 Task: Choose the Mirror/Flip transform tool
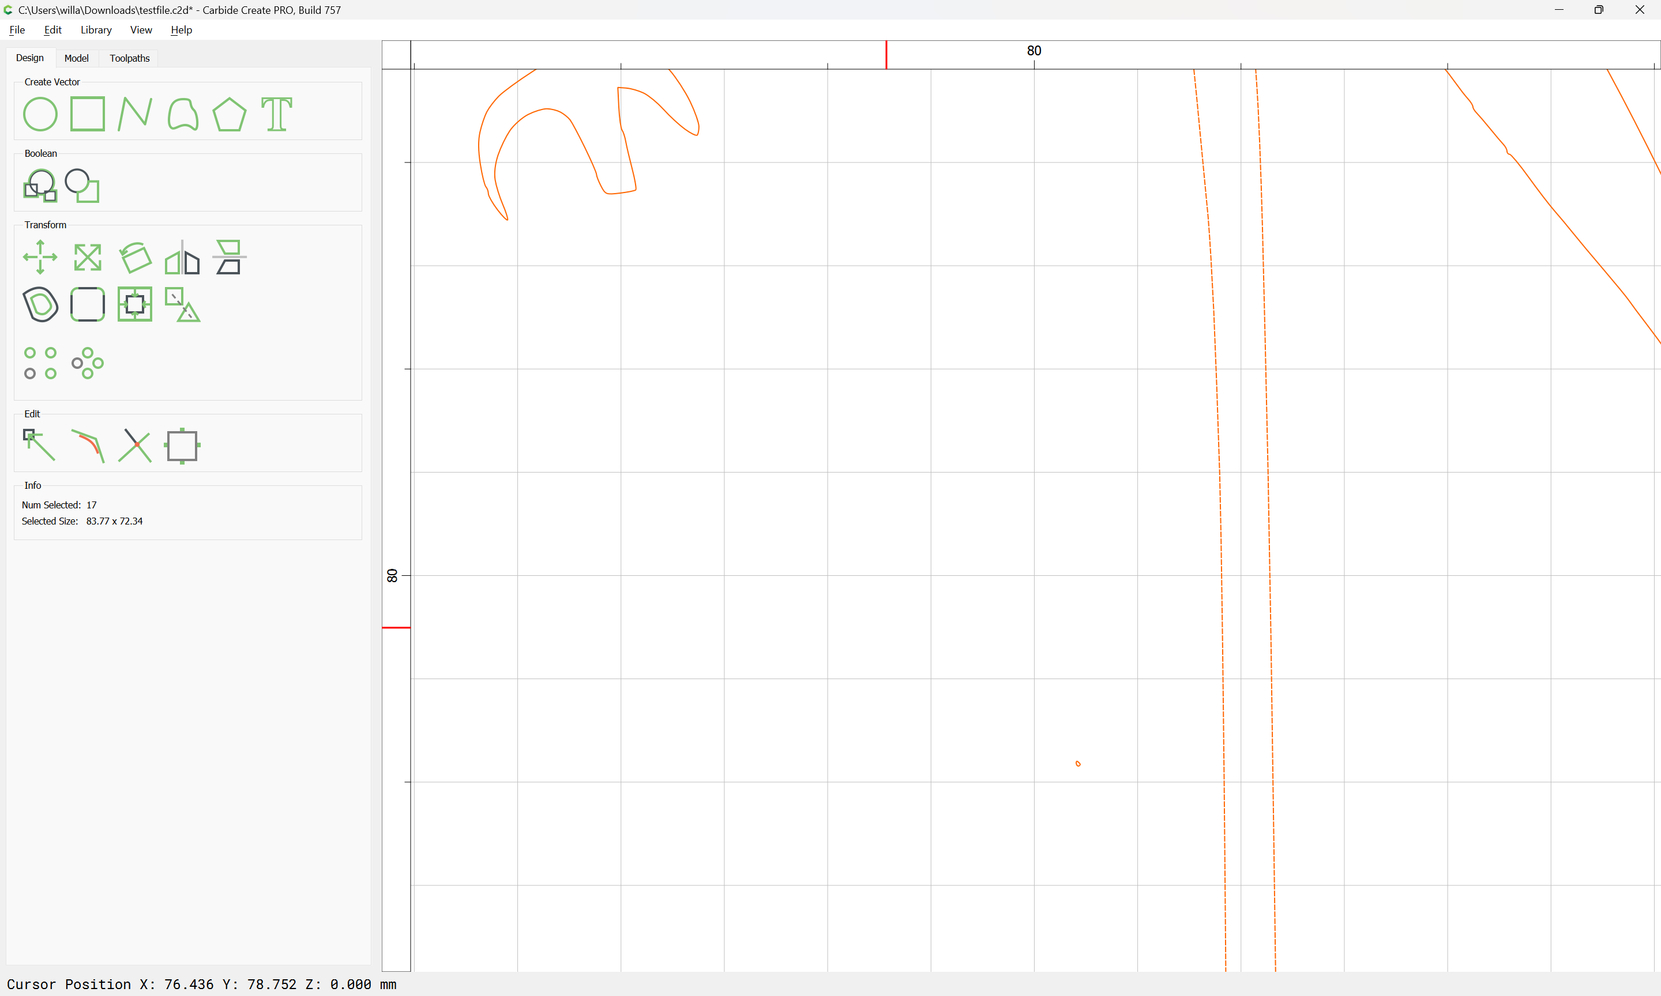tap(183, 257)
